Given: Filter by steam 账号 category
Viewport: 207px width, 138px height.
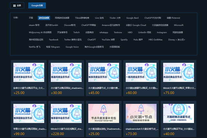Looking at the screenshot, I should (34, 25).
